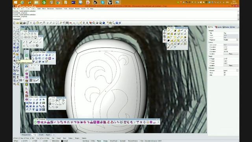Open the Analyze menu
This screenshot has height=142, width=252.
coord(71,9)
